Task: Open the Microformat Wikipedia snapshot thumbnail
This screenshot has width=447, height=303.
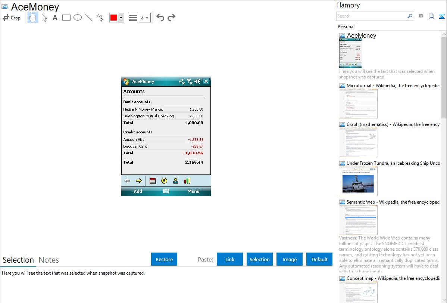Action: coord(358,103)
